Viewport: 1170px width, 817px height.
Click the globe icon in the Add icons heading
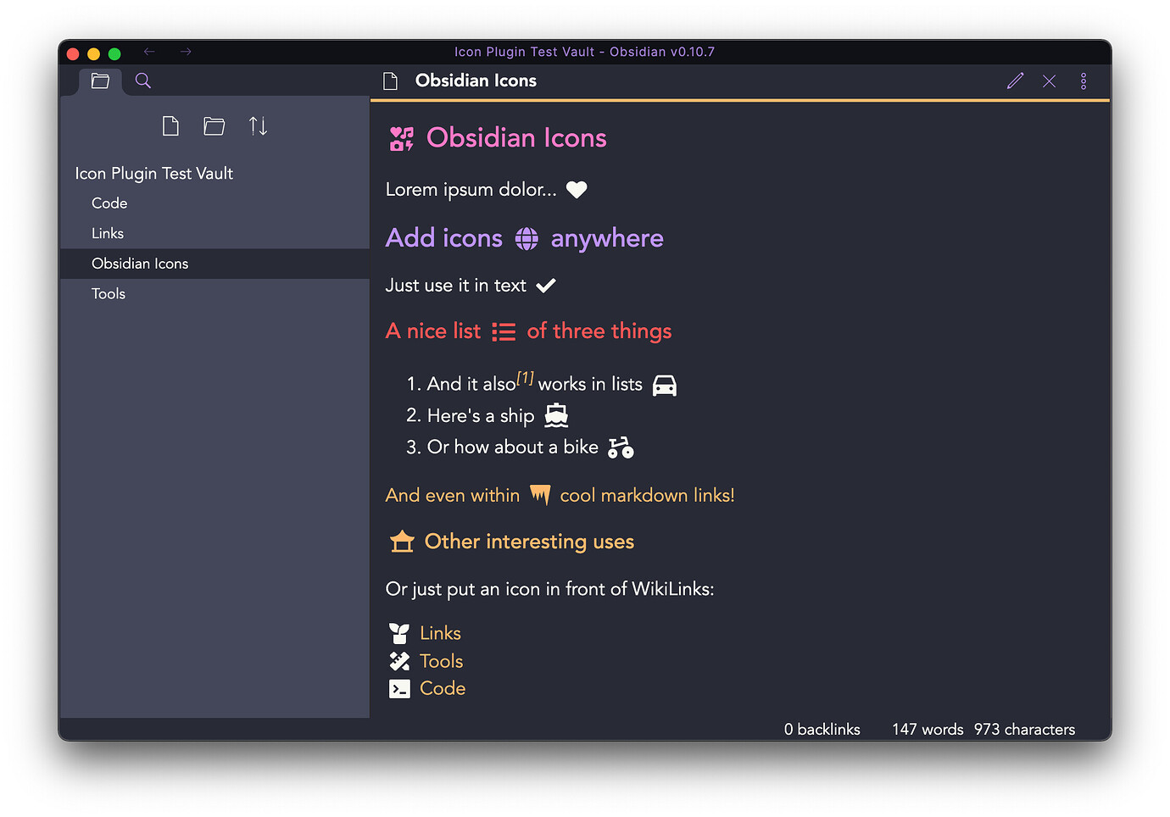click(x=526, y=239)
